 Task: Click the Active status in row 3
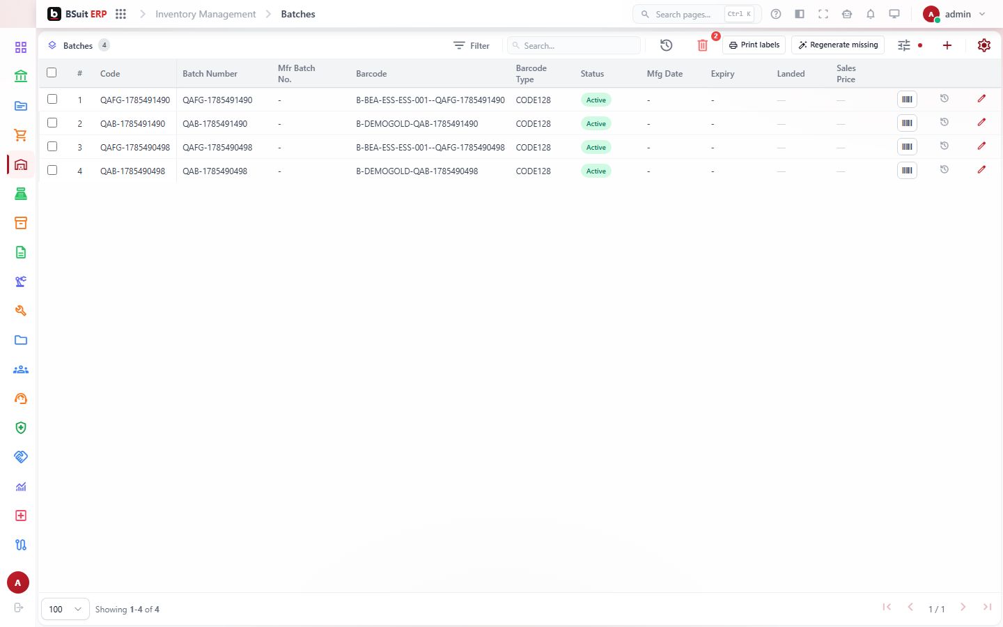pos(596,147)
